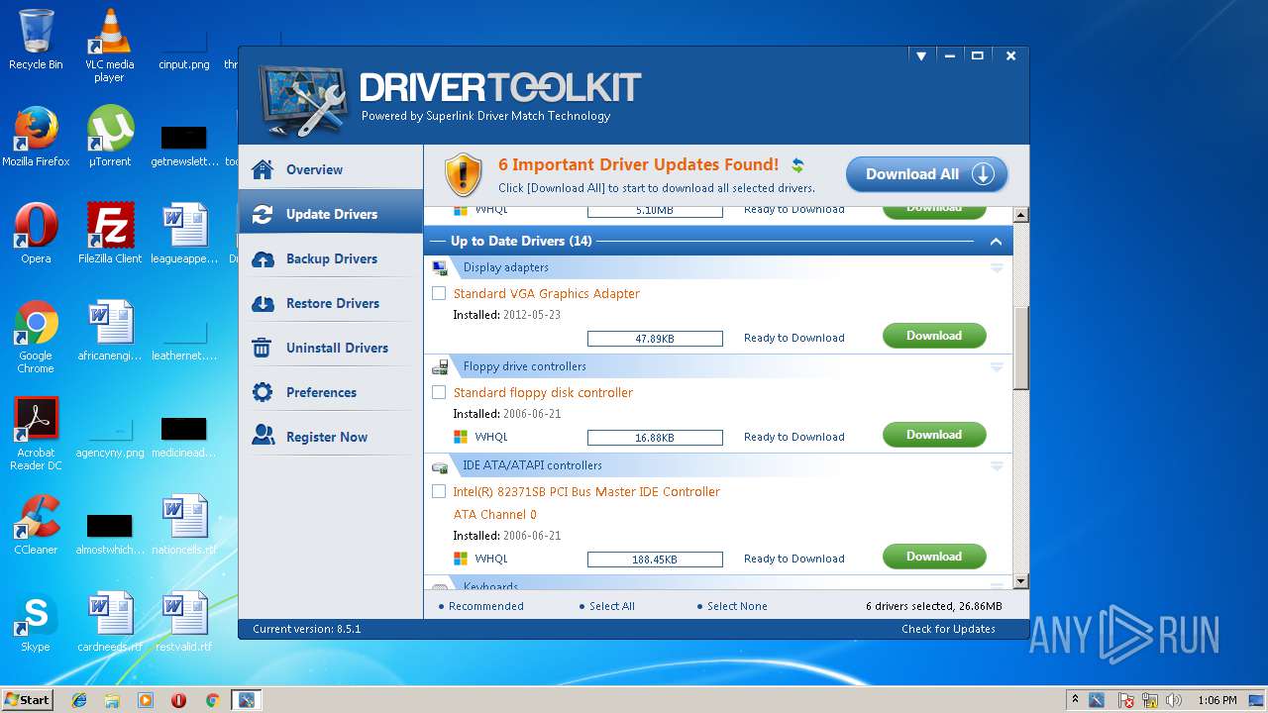Image resolution: width=1268 pixels, height=713 pixels.
Task: Open the Start menu
Action: tap(27, 700)
